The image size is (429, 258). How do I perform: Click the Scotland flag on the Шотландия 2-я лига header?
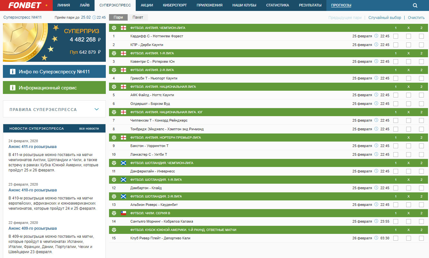123,196
